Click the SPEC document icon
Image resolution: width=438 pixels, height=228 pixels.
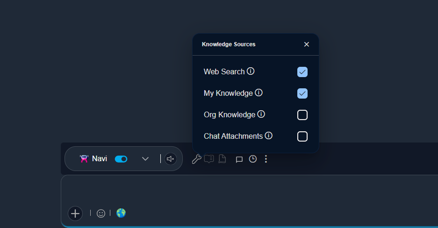(223, 159)
